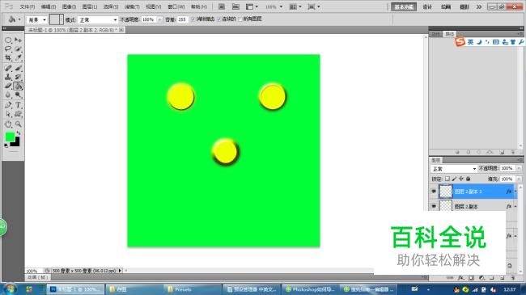Image resolution: width=526 pixels, height=295 pixels.
Task: Select the Zoom tool
Action: [18, 124]
